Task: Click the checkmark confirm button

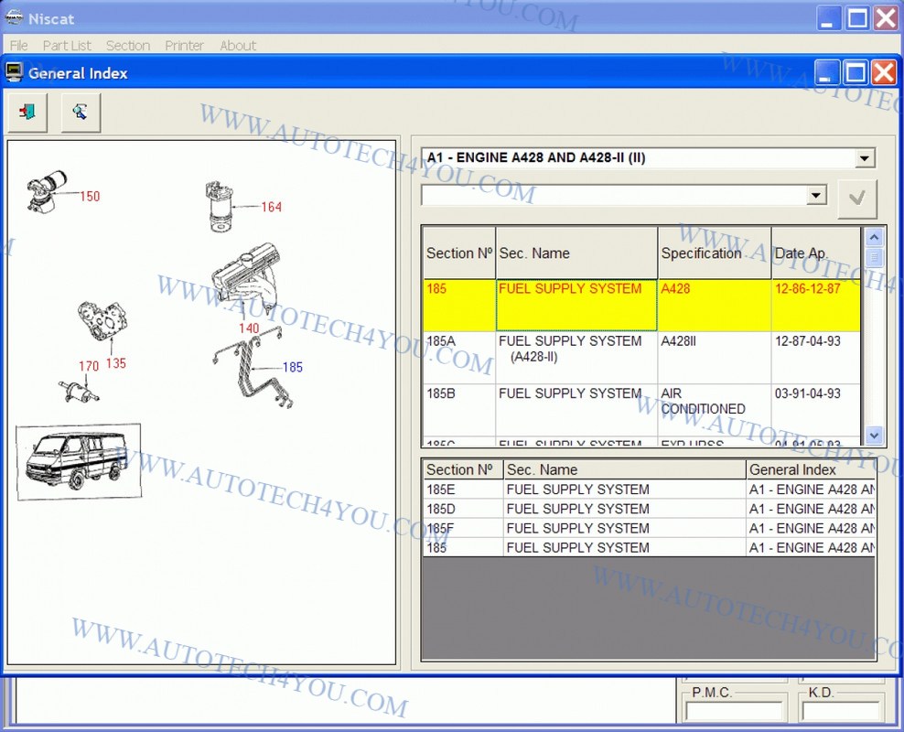Action: point(856,199)
